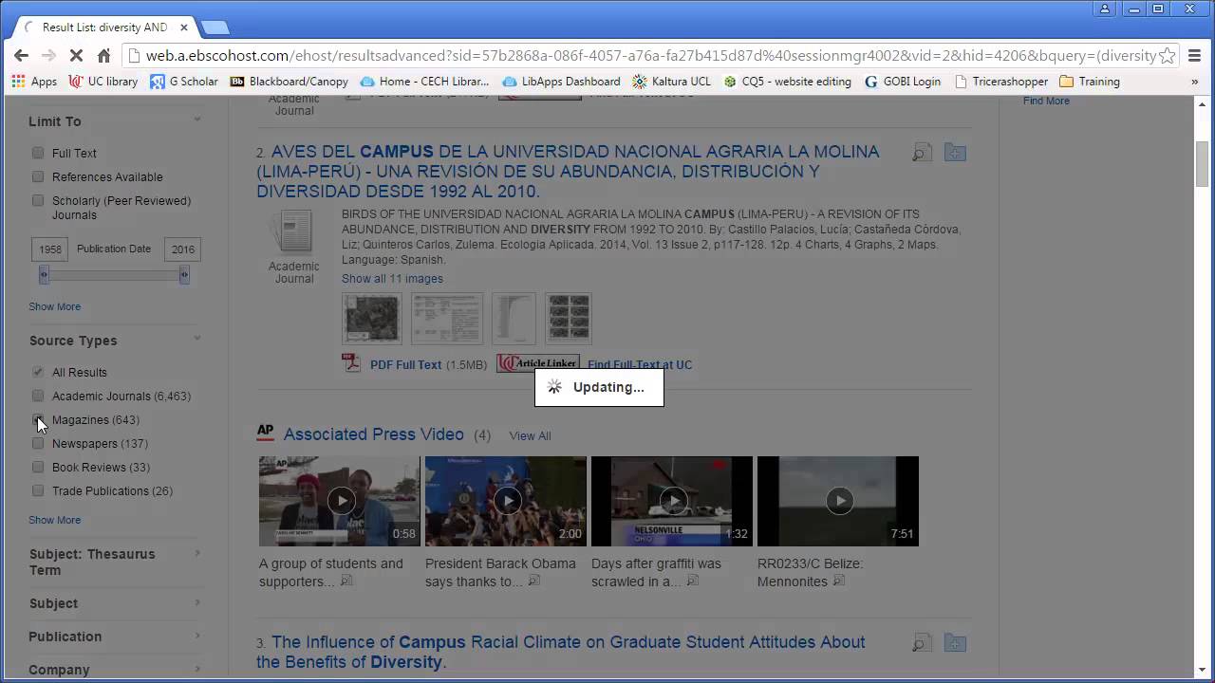Add result 3 to folder

955,643
